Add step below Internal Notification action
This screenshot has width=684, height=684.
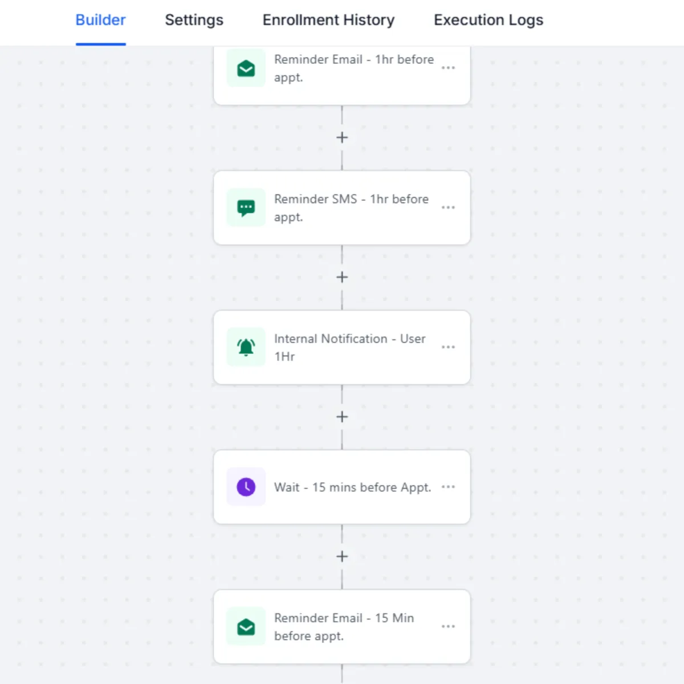pyautogui.click(x=342, y=417)
